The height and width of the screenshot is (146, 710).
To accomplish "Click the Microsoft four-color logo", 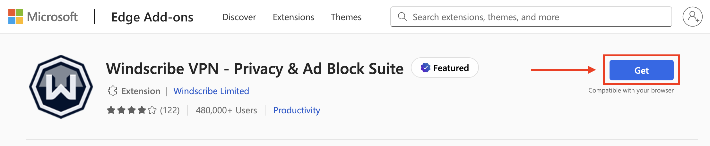I will [16, 17].
